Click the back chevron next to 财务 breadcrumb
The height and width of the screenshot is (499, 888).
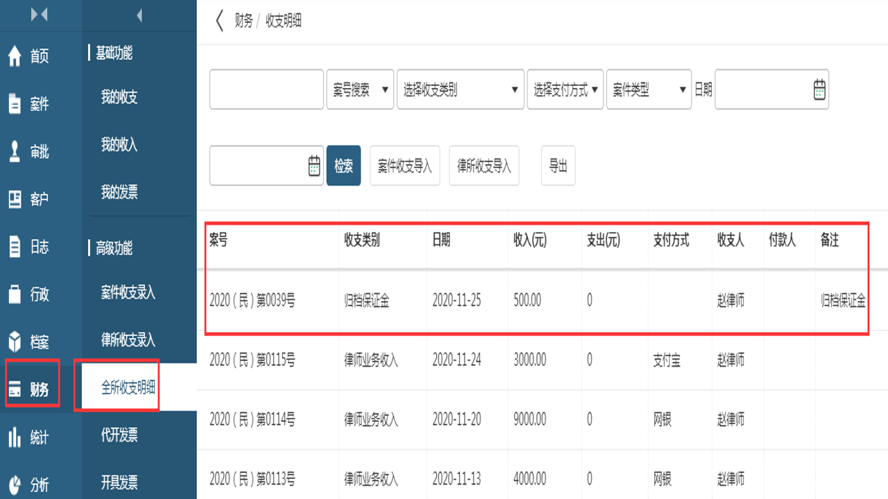220,21
